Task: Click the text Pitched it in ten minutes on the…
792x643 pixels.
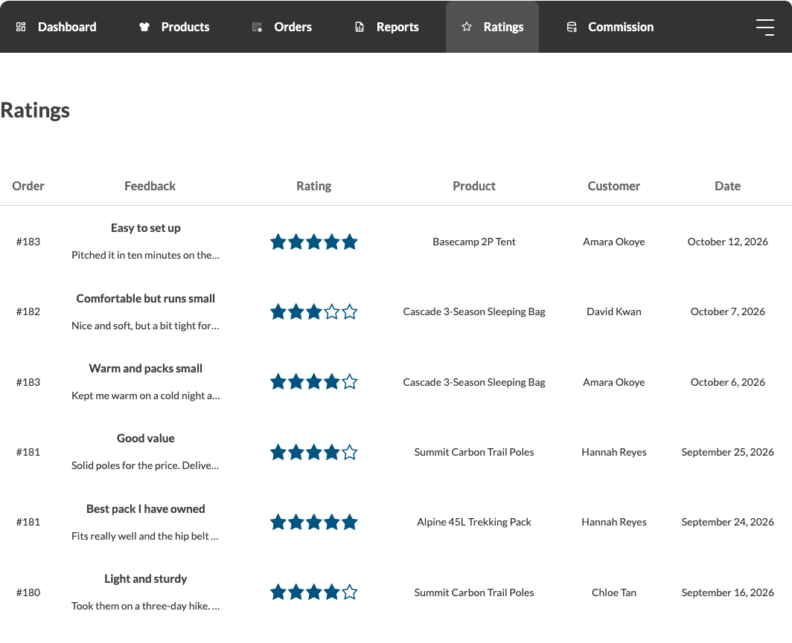Action: click(x=145, y=255)
